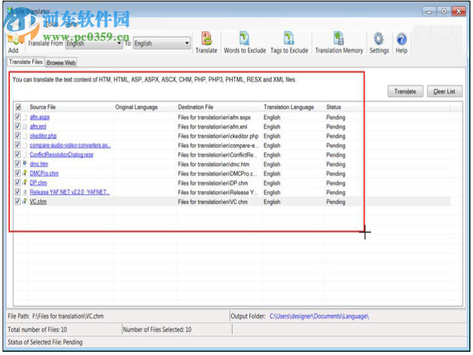Open the Words to Exclude tool
473x355 pixels.
245,43
